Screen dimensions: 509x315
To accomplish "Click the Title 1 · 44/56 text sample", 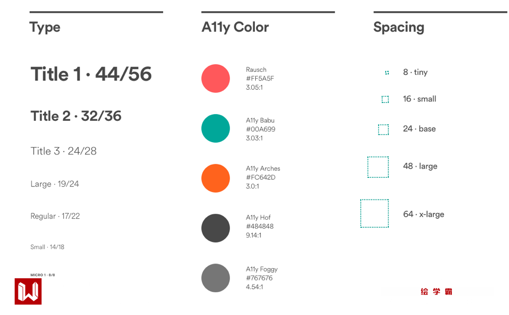I will (91, 74).
